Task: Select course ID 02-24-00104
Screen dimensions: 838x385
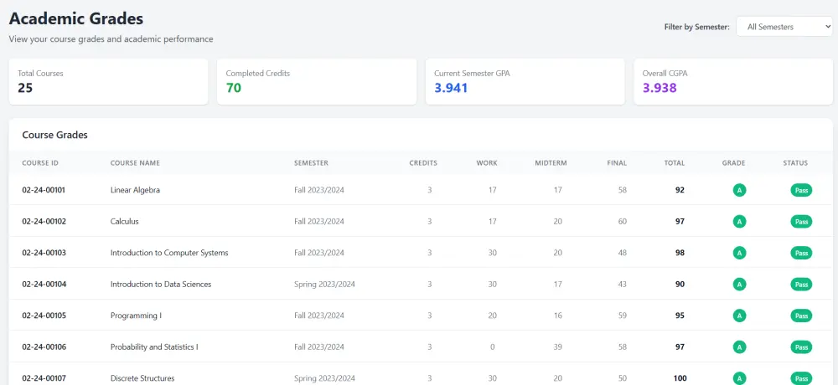Action: [x=44, y=284]
